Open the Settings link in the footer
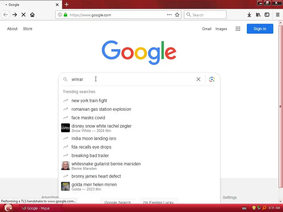 click(x=230, y=197)
